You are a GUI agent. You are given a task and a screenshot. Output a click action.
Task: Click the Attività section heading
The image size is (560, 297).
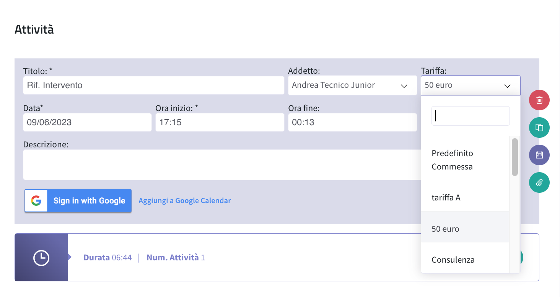coord(34,29)
